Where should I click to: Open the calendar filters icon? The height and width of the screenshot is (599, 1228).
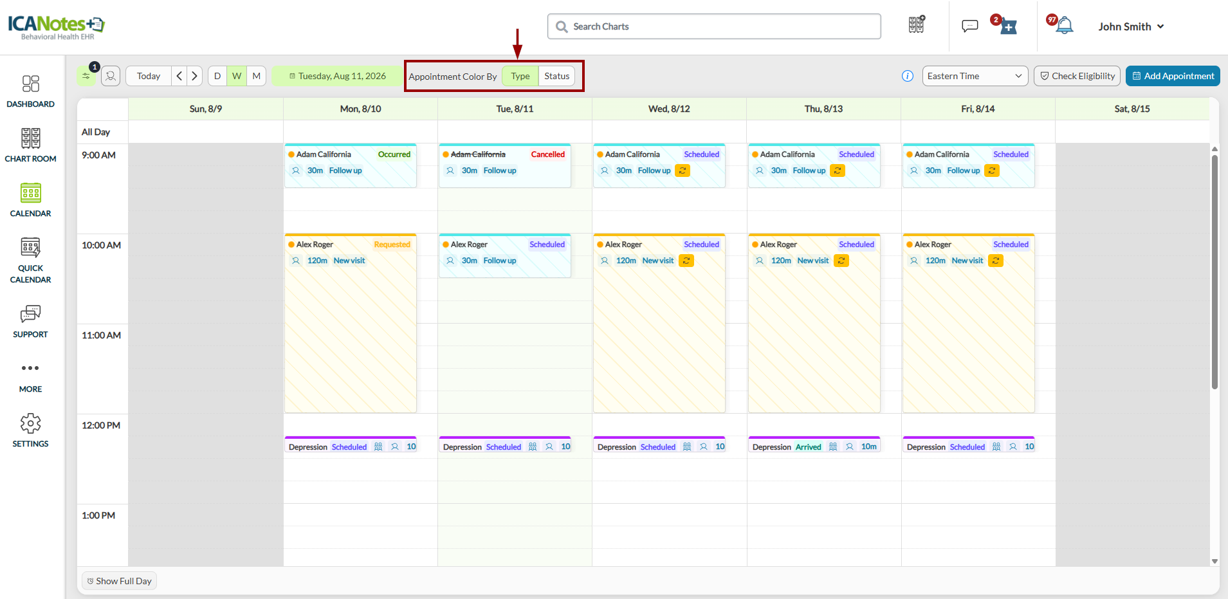(x=86, y=76)
